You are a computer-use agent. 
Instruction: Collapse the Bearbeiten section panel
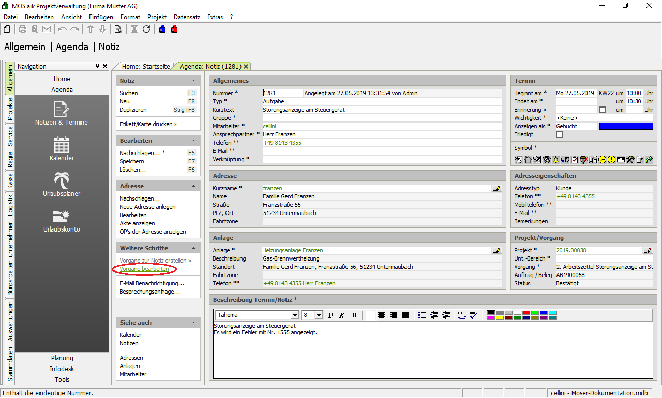[x=193, y=141]
